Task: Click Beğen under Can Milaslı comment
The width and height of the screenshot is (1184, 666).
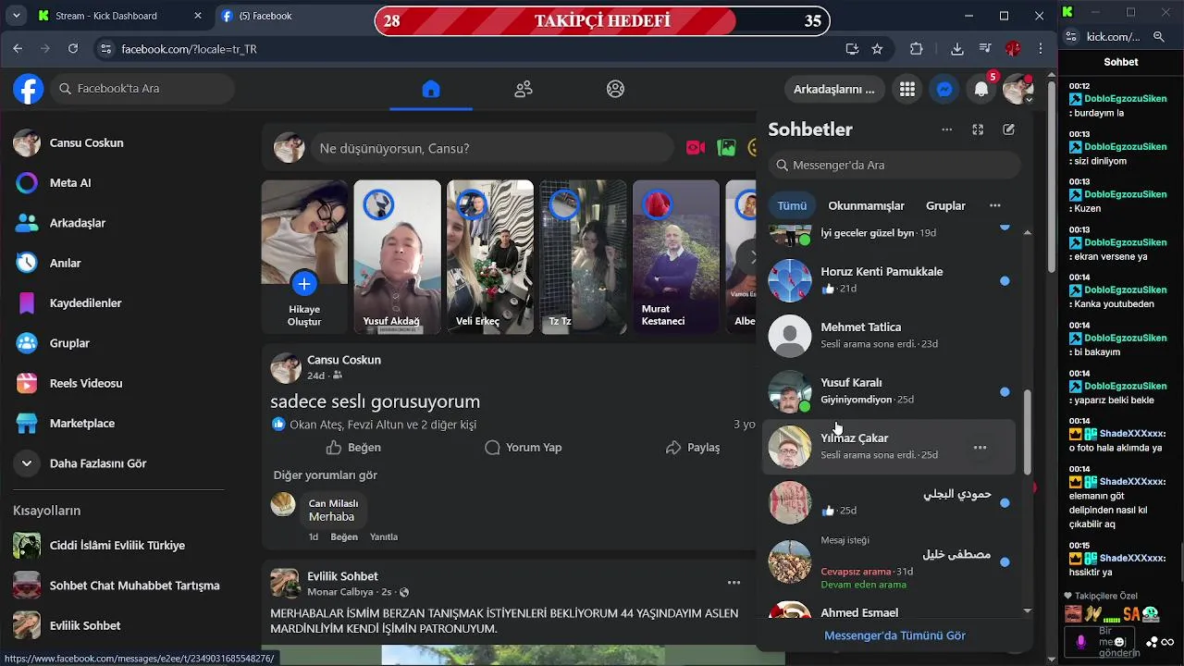Action: (x=344, y=536)
